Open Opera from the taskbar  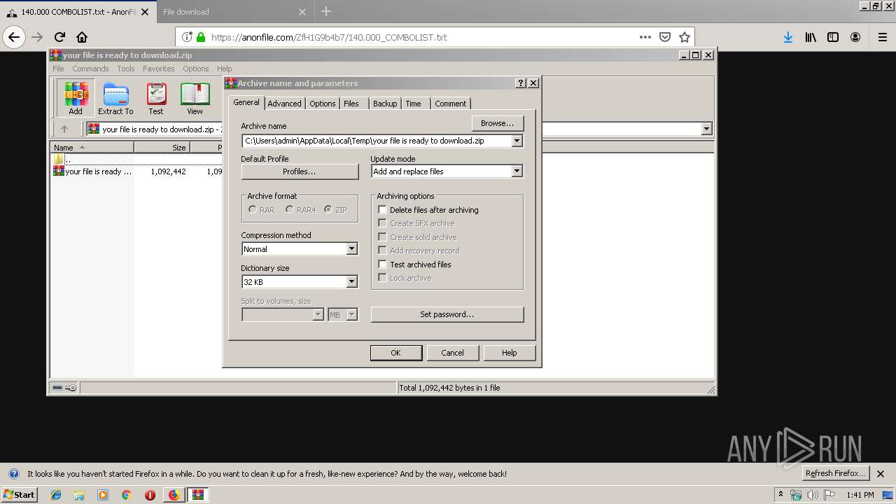(x=150, y=495)
